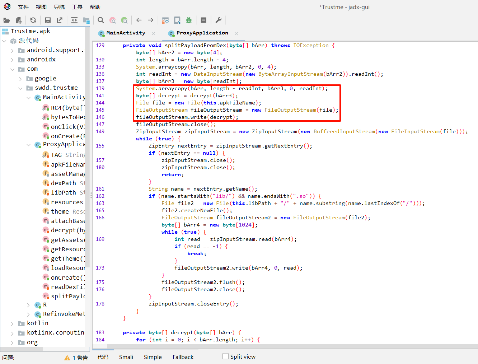Click the Add files toolbar icon
This screenshot has width=478, height=364.
point(19,20)
